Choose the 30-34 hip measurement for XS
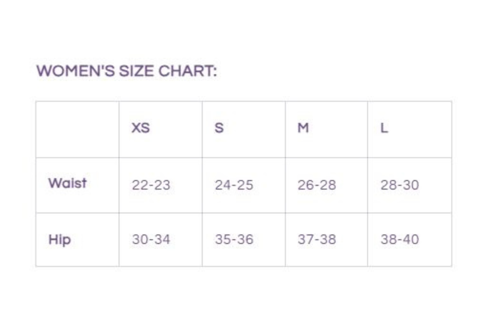 click(151, 239)
